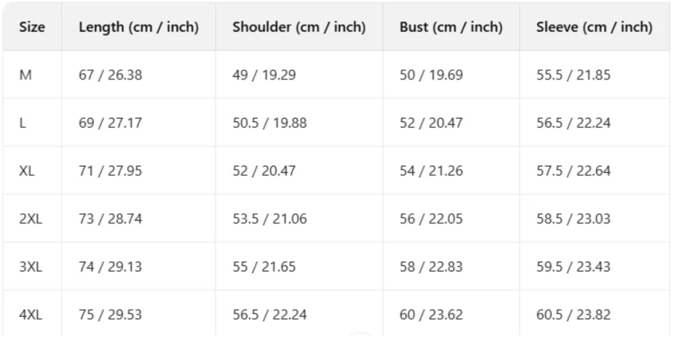This screenshot has width=675, height=349.
Task: Click the 58.5 / 23.03 sleeve cell
Action: point(573,219)
